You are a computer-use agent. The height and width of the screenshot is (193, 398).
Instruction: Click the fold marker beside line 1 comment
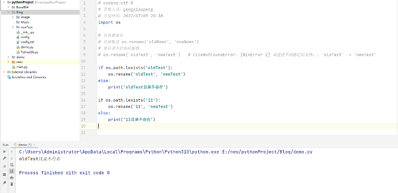pos(97,3)
